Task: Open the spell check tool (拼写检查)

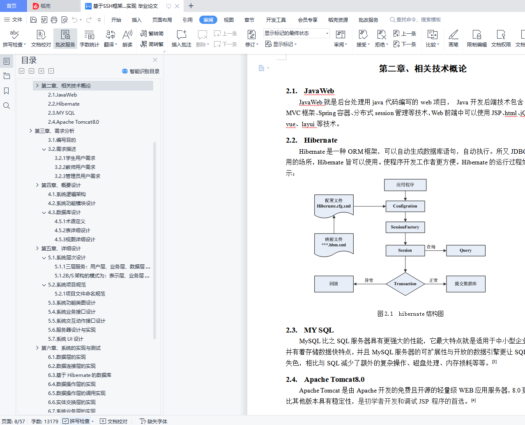Action: point(14,39)
